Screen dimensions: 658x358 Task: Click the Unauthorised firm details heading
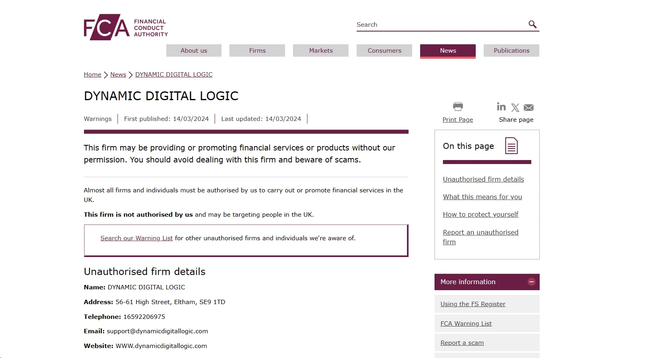pos(145,272)
